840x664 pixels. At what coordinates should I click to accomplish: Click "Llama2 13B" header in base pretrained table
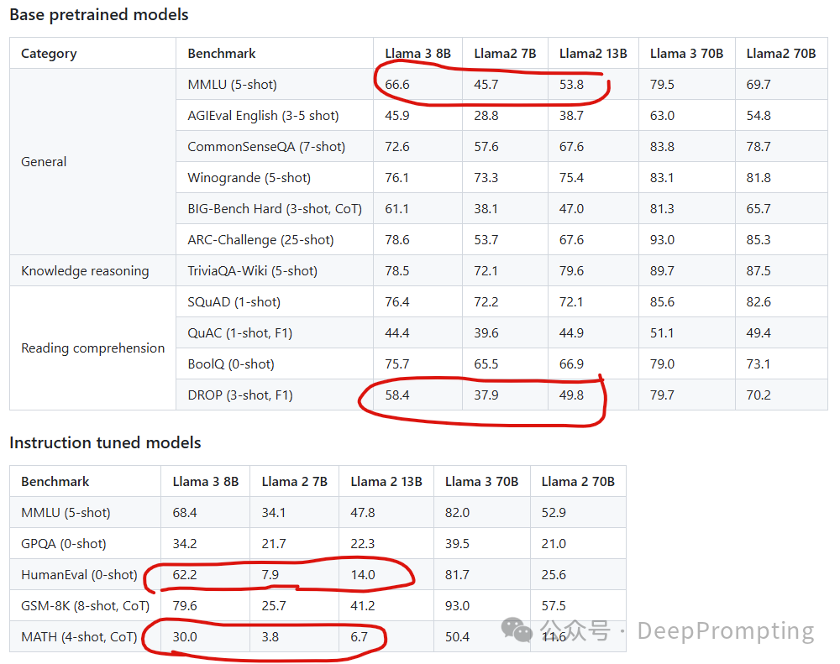593,54
